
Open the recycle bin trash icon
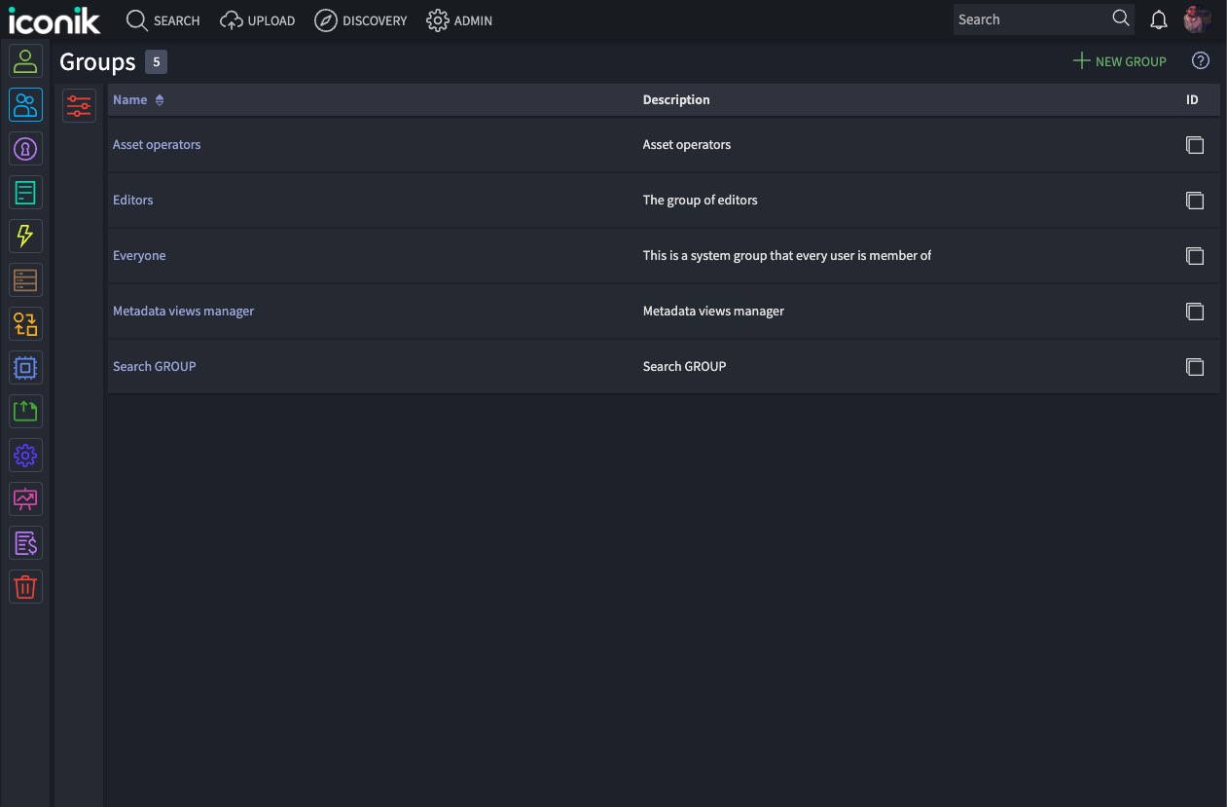coord(25,586)
